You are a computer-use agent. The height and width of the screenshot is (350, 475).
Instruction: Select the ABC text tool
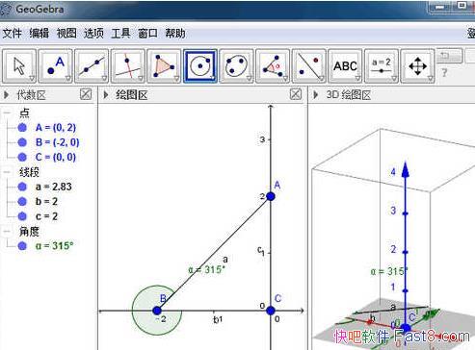tap(345, 66)
